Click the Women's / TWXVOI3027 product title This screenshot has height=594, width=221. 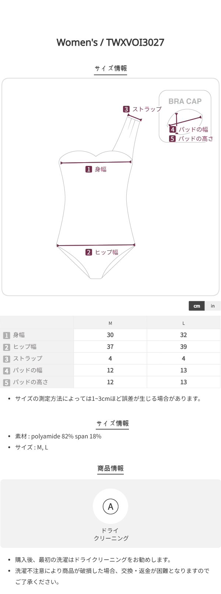110,42
